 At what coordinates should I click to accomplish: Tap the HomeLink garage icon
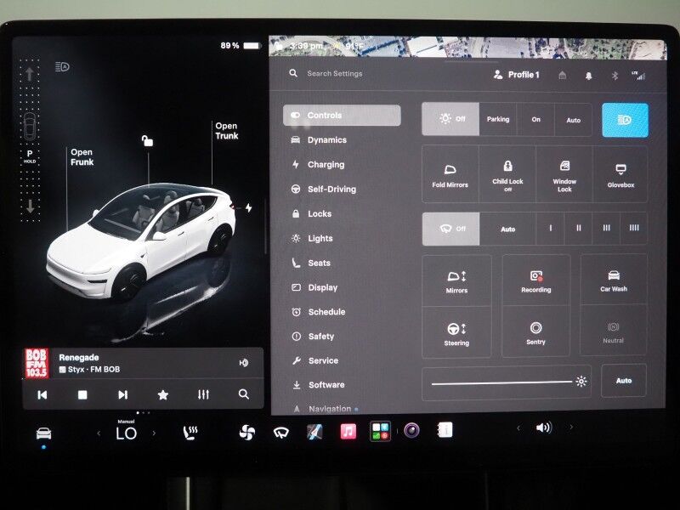[x=563, y=76]
